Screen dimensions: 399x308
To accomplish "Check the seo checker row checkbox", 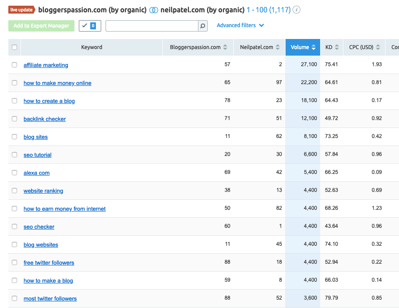I will click(x=14, y=227).
